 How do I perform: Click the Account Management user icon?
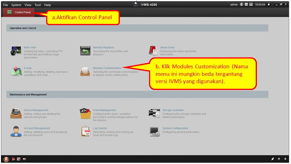tap(16, 131)
